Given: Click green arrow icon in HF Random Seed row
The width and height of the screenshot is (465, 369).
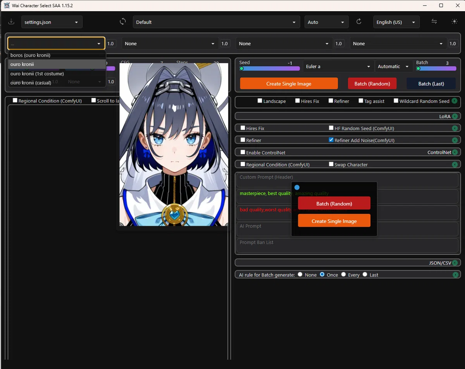Looking at the screenshot, I should pyautogui.click(x=455, y=128).
